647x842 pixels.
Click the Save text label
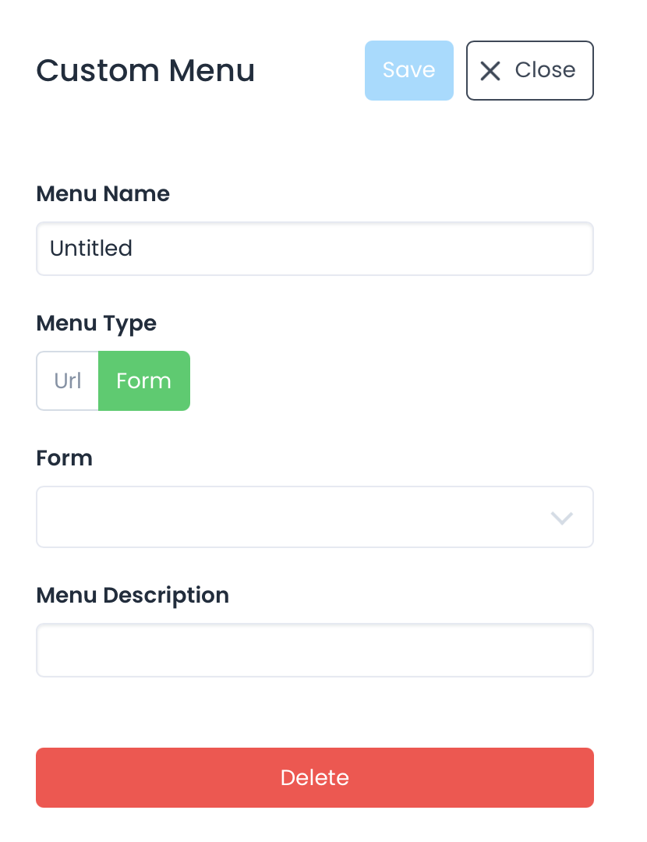point(408,70)
